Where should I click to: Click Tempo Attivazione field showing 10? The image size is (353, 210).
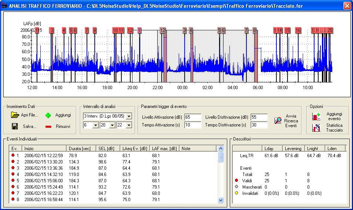tap(193, 125)
